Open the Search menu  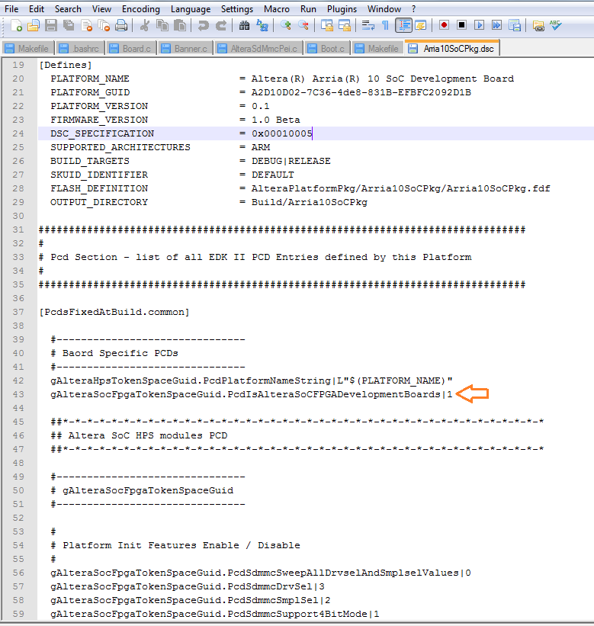click(x=68, y=9)
